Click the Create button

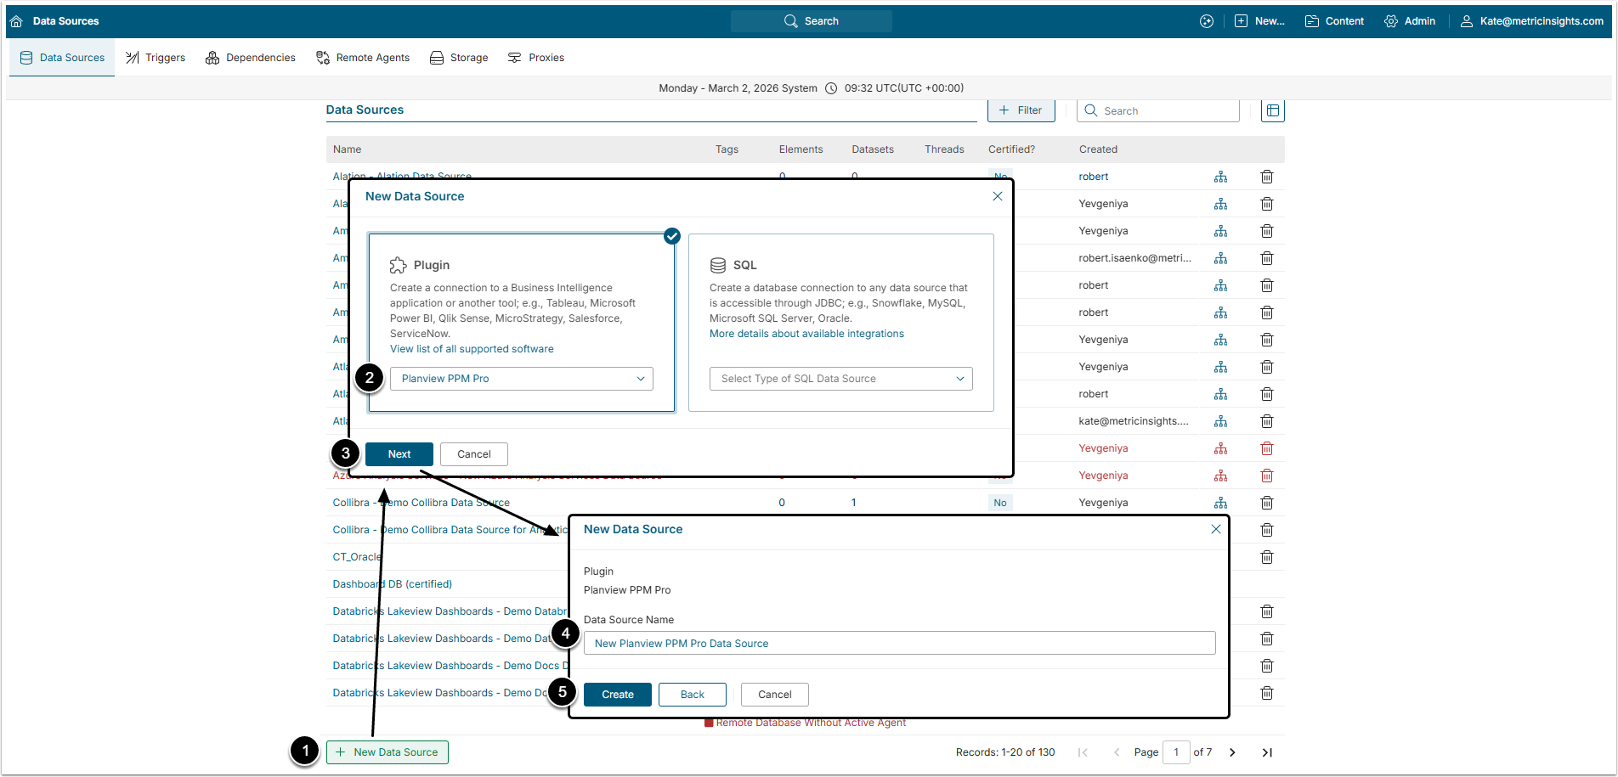[x=617, y=695]
